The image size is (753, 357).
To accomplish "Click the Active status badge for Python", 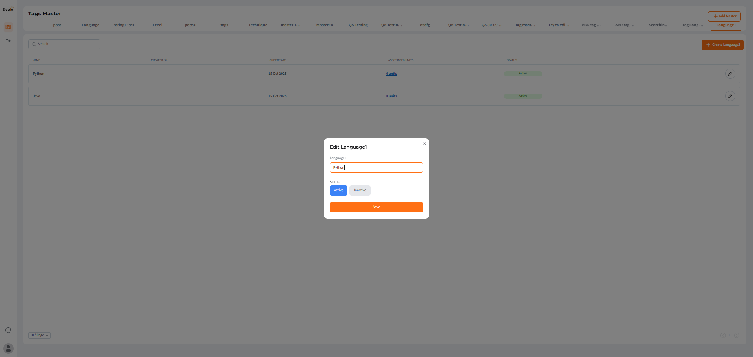I will tap(523, 74).
